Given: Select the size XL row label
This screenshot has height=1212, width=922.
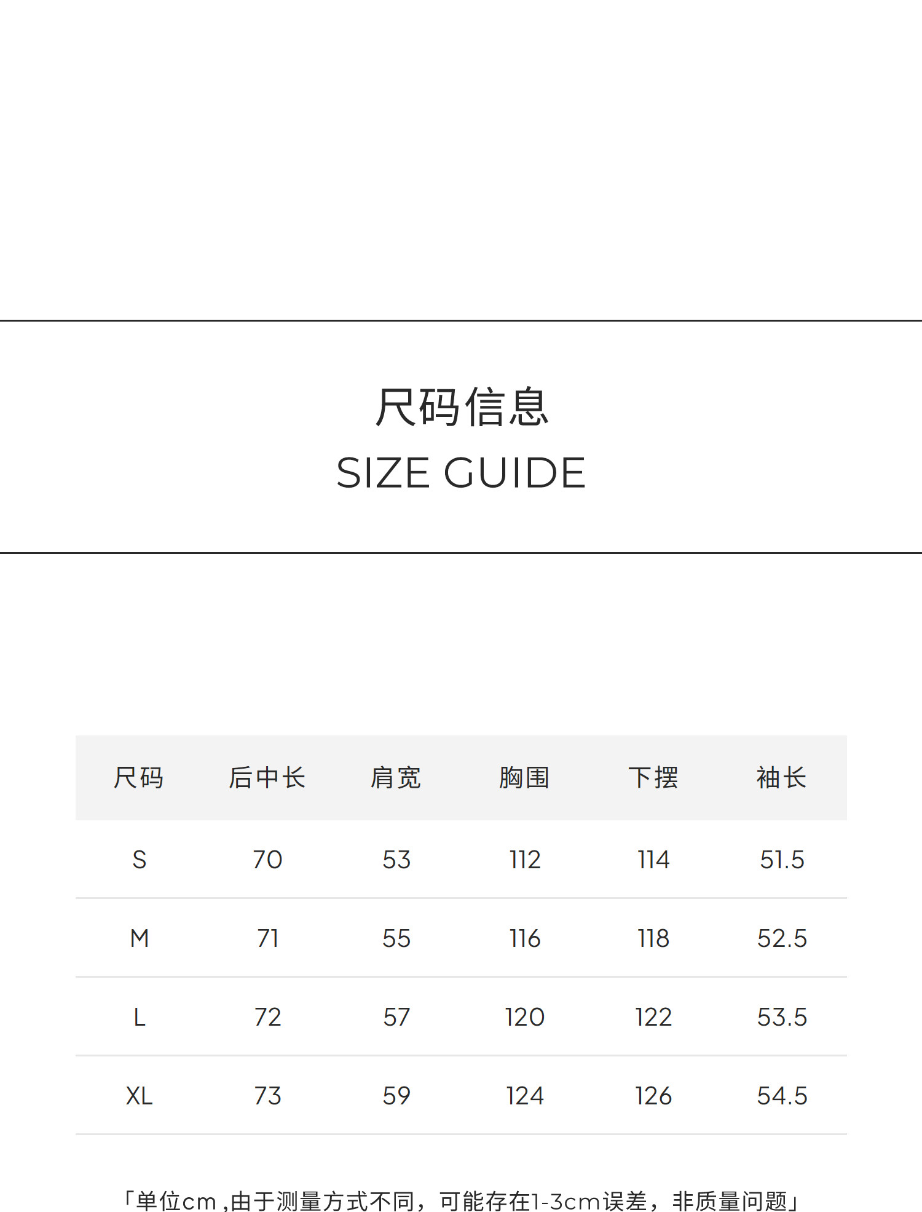Looking at the screenshot, I should (140, 1096).
